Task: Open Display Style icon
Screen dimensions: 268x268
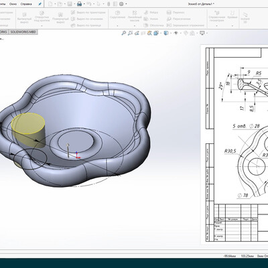Action: (166, 33)
